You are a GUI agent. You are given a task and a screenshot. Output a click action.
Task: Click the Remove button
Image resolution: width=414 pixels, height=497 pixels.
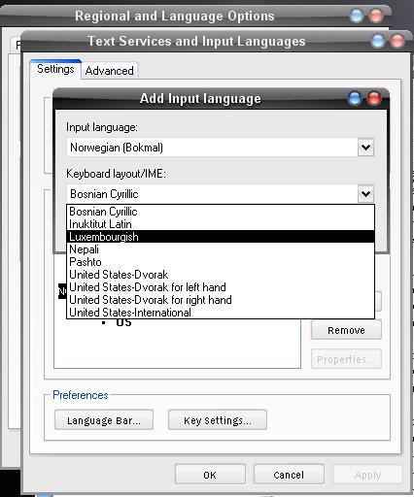[346, 330]
